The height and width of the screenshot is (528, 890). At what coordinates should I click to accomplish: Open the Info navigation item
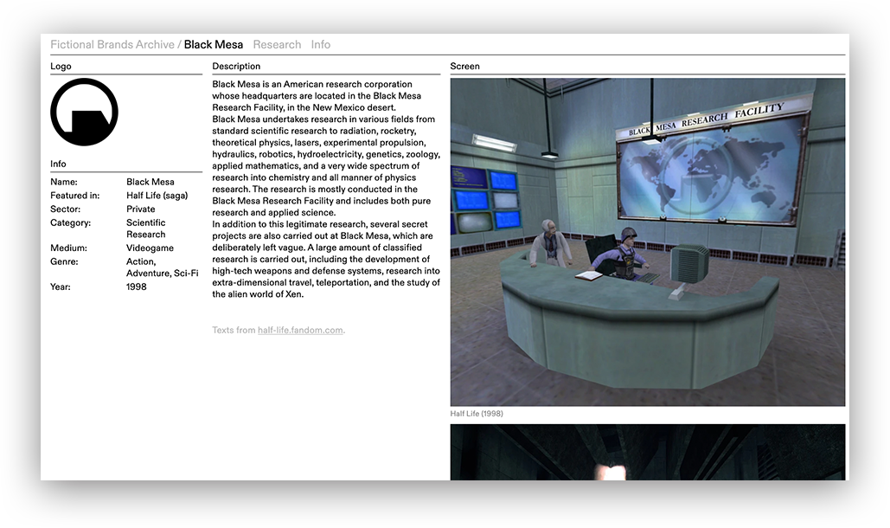pos(321,44)
